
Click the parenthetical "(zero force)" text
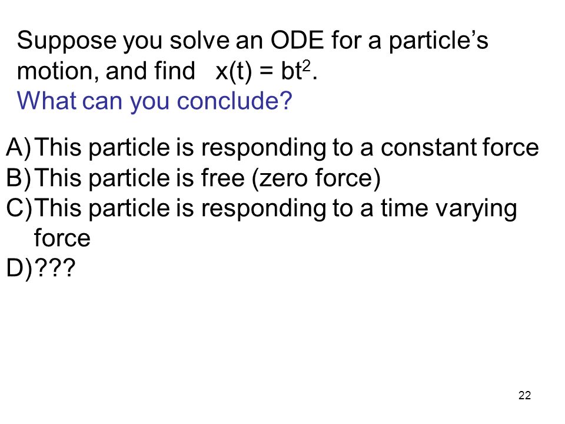point(316,178)
